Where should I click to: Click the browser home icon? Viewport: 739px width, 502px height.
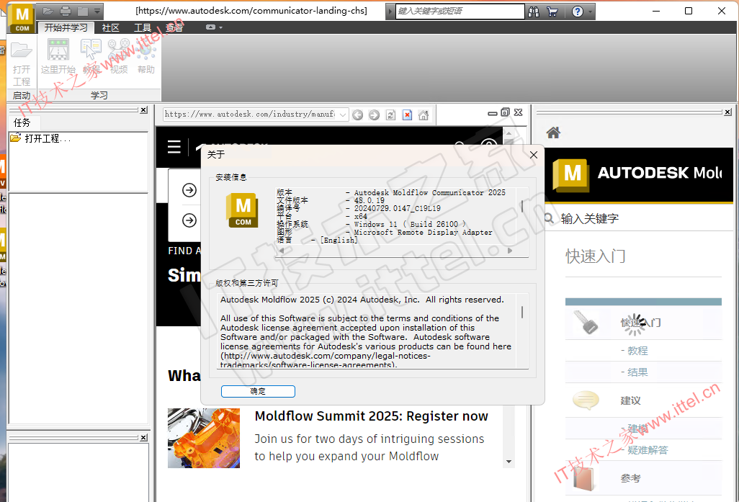coord(424,115)
